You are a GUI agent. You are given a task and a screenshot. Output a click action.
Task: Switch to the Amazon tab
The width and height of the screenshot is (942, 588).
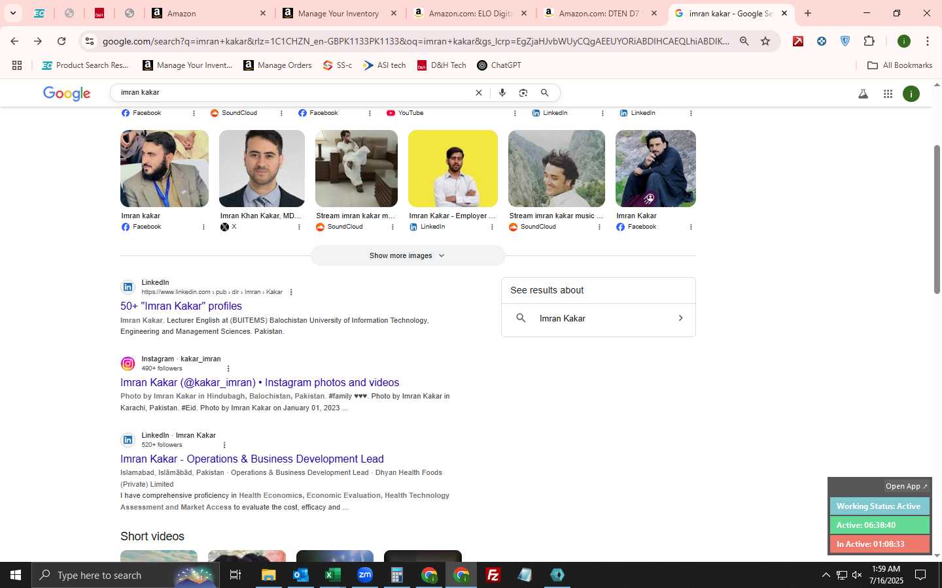[x=209, y=13]
